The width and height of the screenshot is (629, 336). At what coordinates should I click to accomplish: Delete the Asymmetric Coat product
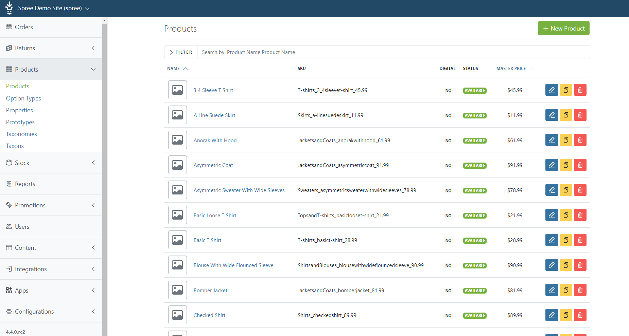pos(580,165)
